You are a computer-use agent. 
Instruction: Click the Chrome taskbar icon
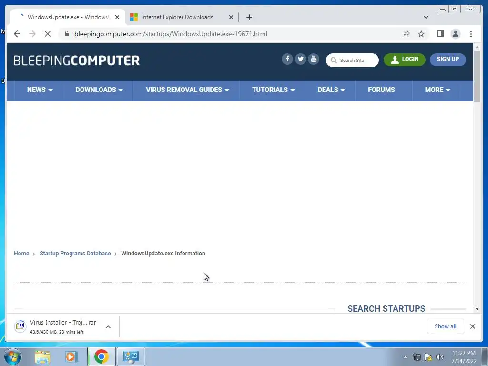tap(101, 356)
